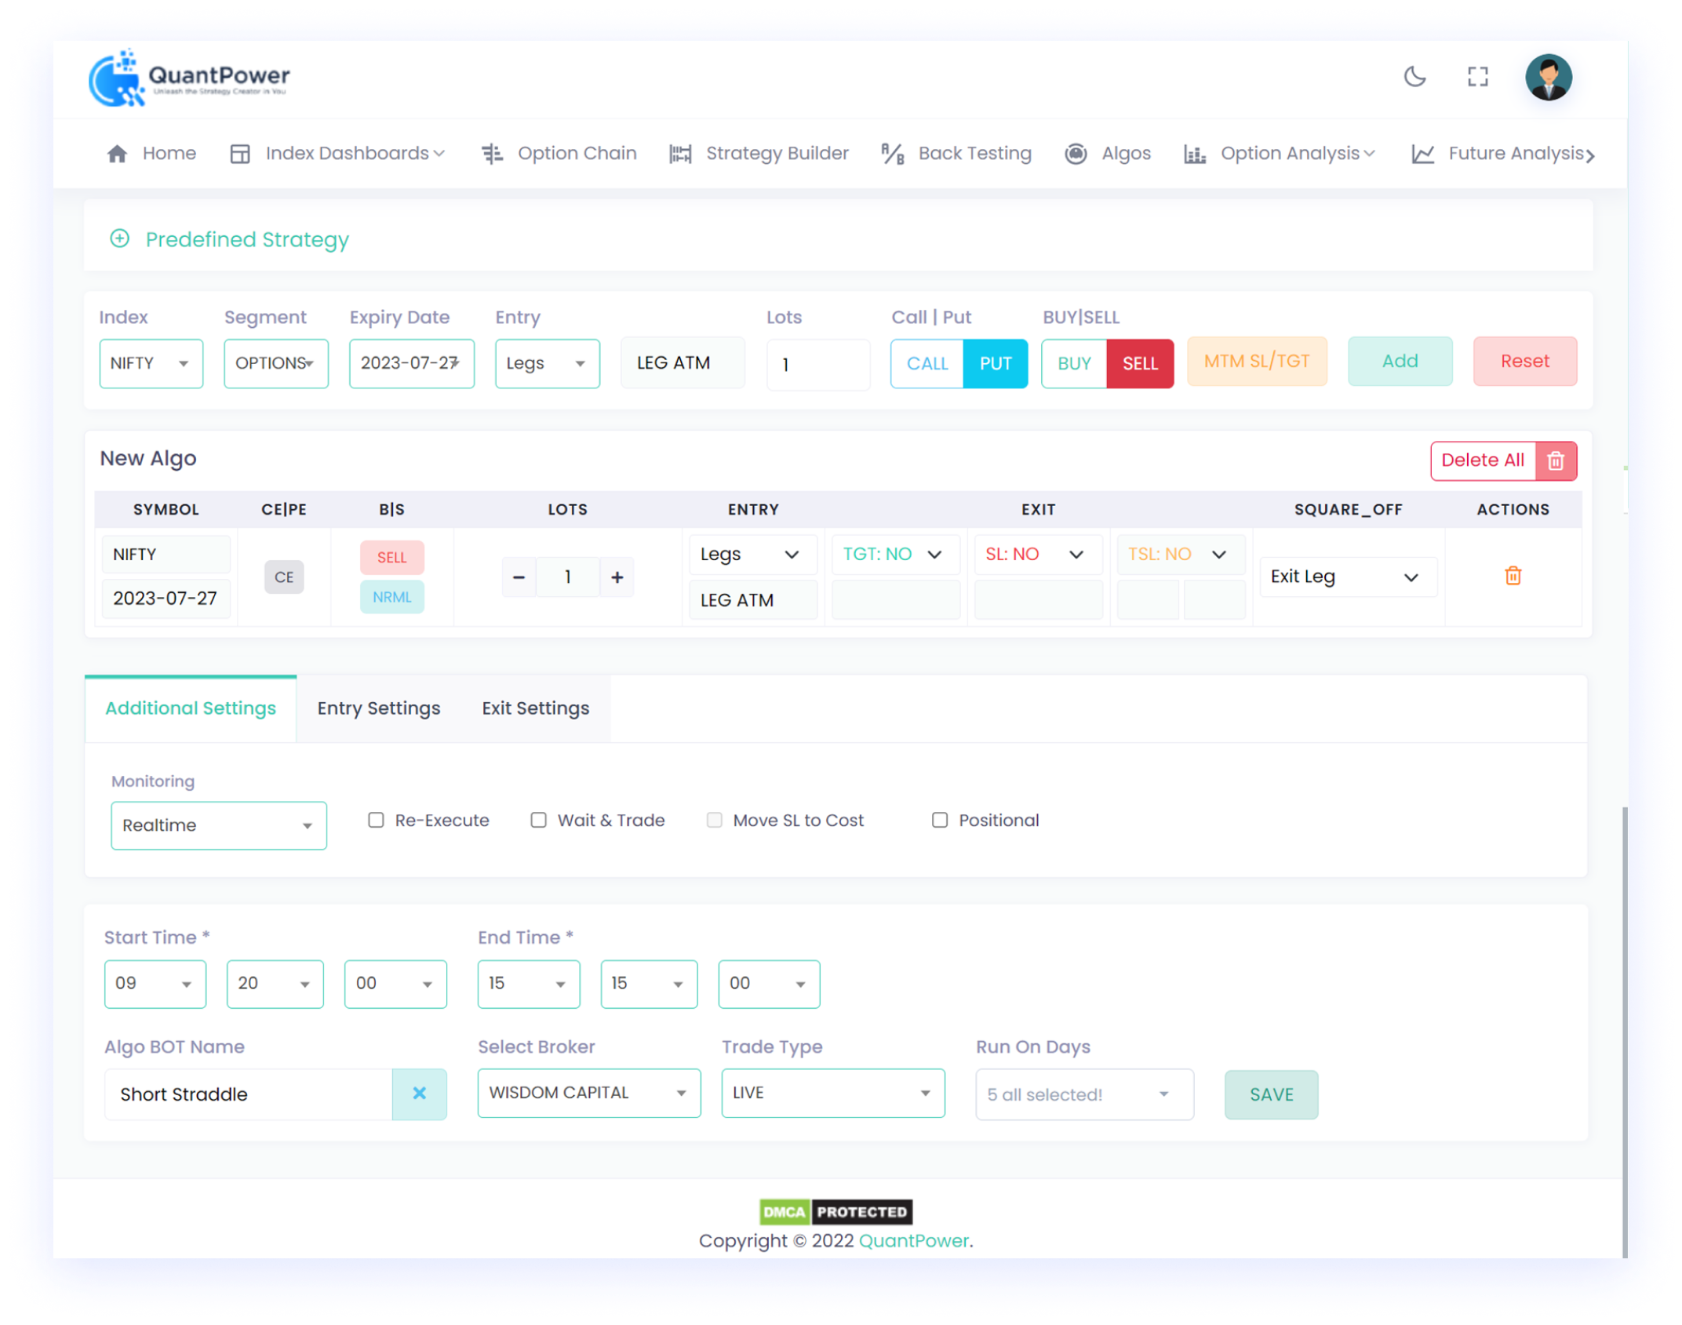This screenshot has height=1325, width=1682.
Task: Click trash icon beside Delete All
Action: (1555, 460)
